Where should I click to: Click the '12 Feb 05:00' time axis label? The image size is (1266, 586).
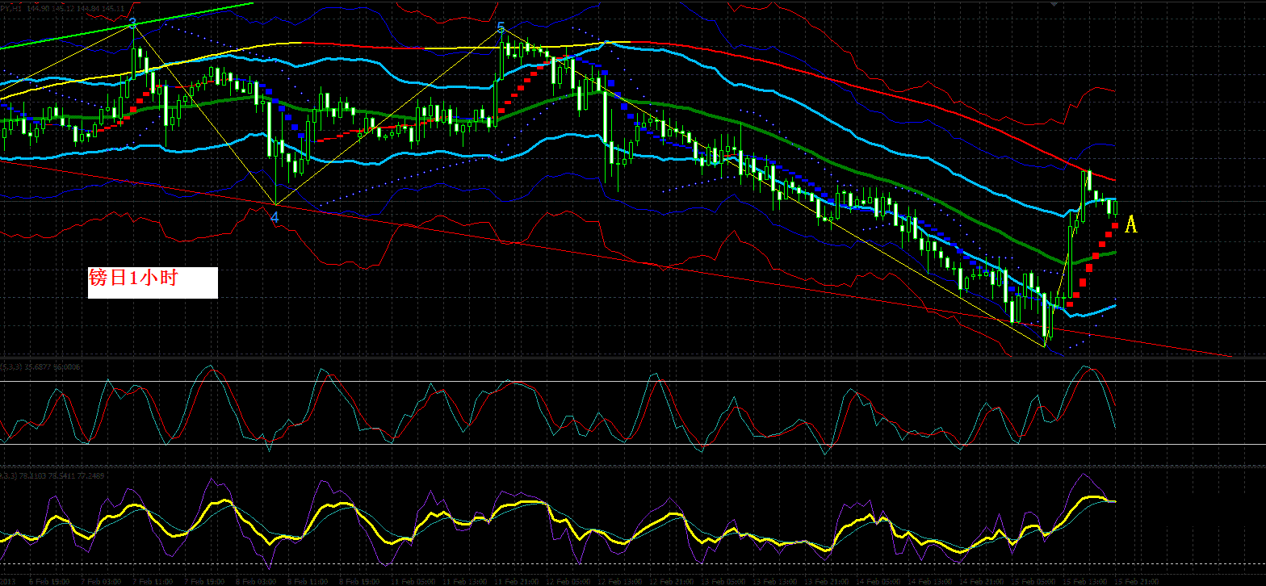567,581
